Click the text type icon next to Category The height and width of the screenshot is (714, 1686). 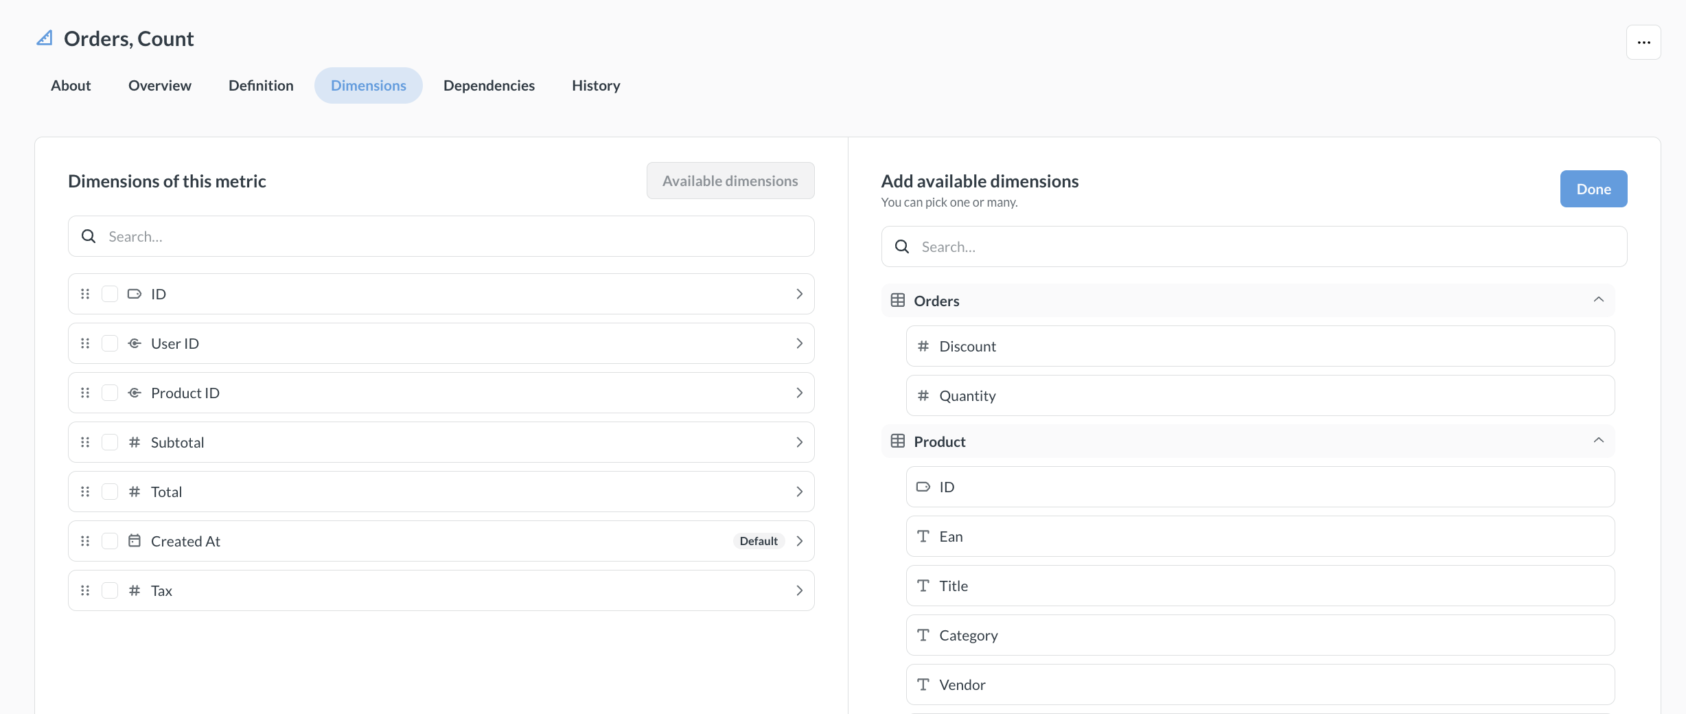(x=923, y=635)
